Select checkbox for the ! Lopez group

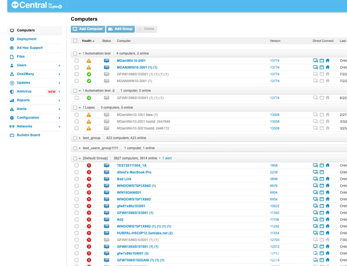[75, 107]
